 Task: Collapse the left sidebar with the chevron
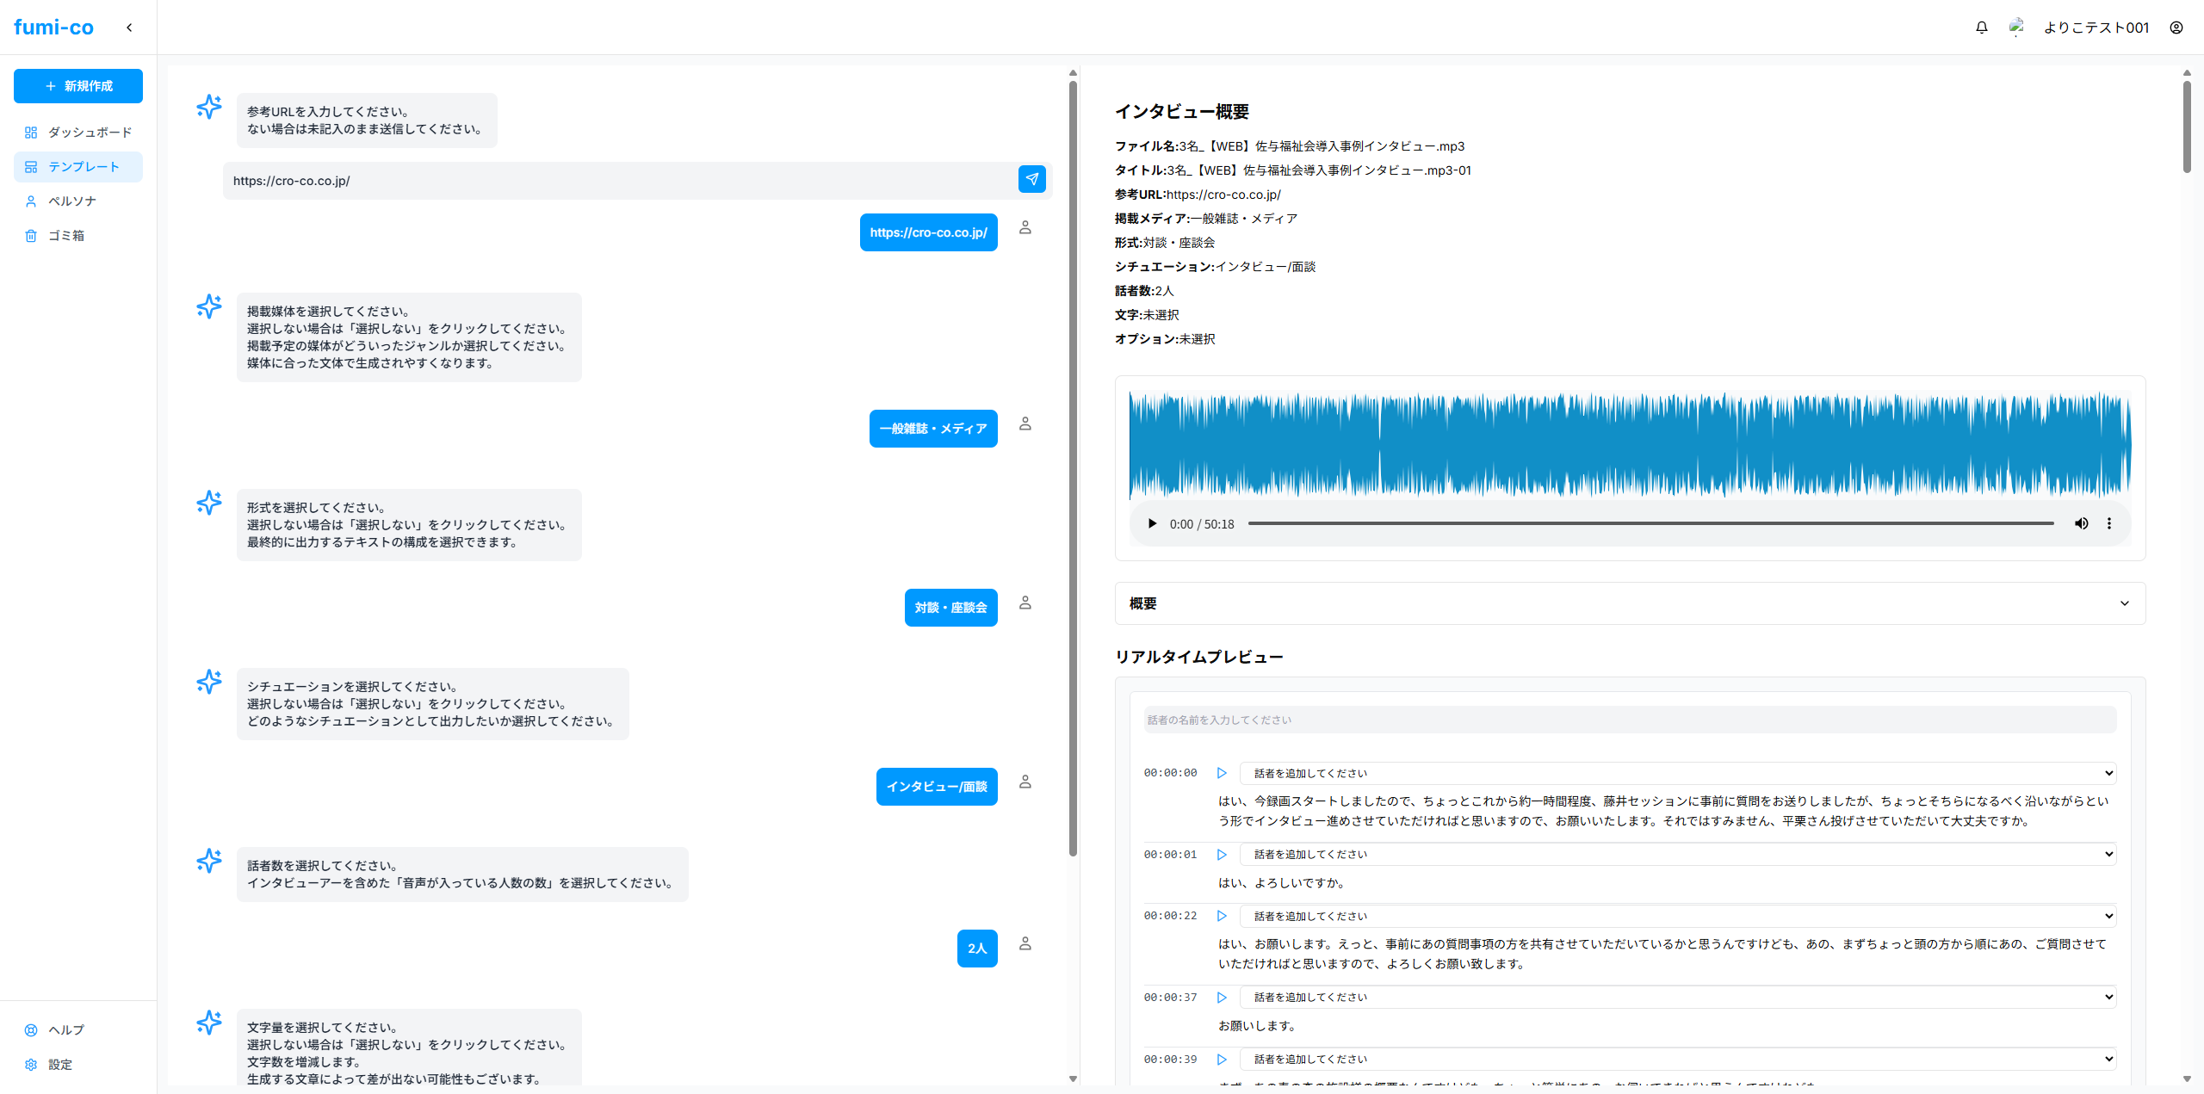pyautogui.click(x=128, y=27)
